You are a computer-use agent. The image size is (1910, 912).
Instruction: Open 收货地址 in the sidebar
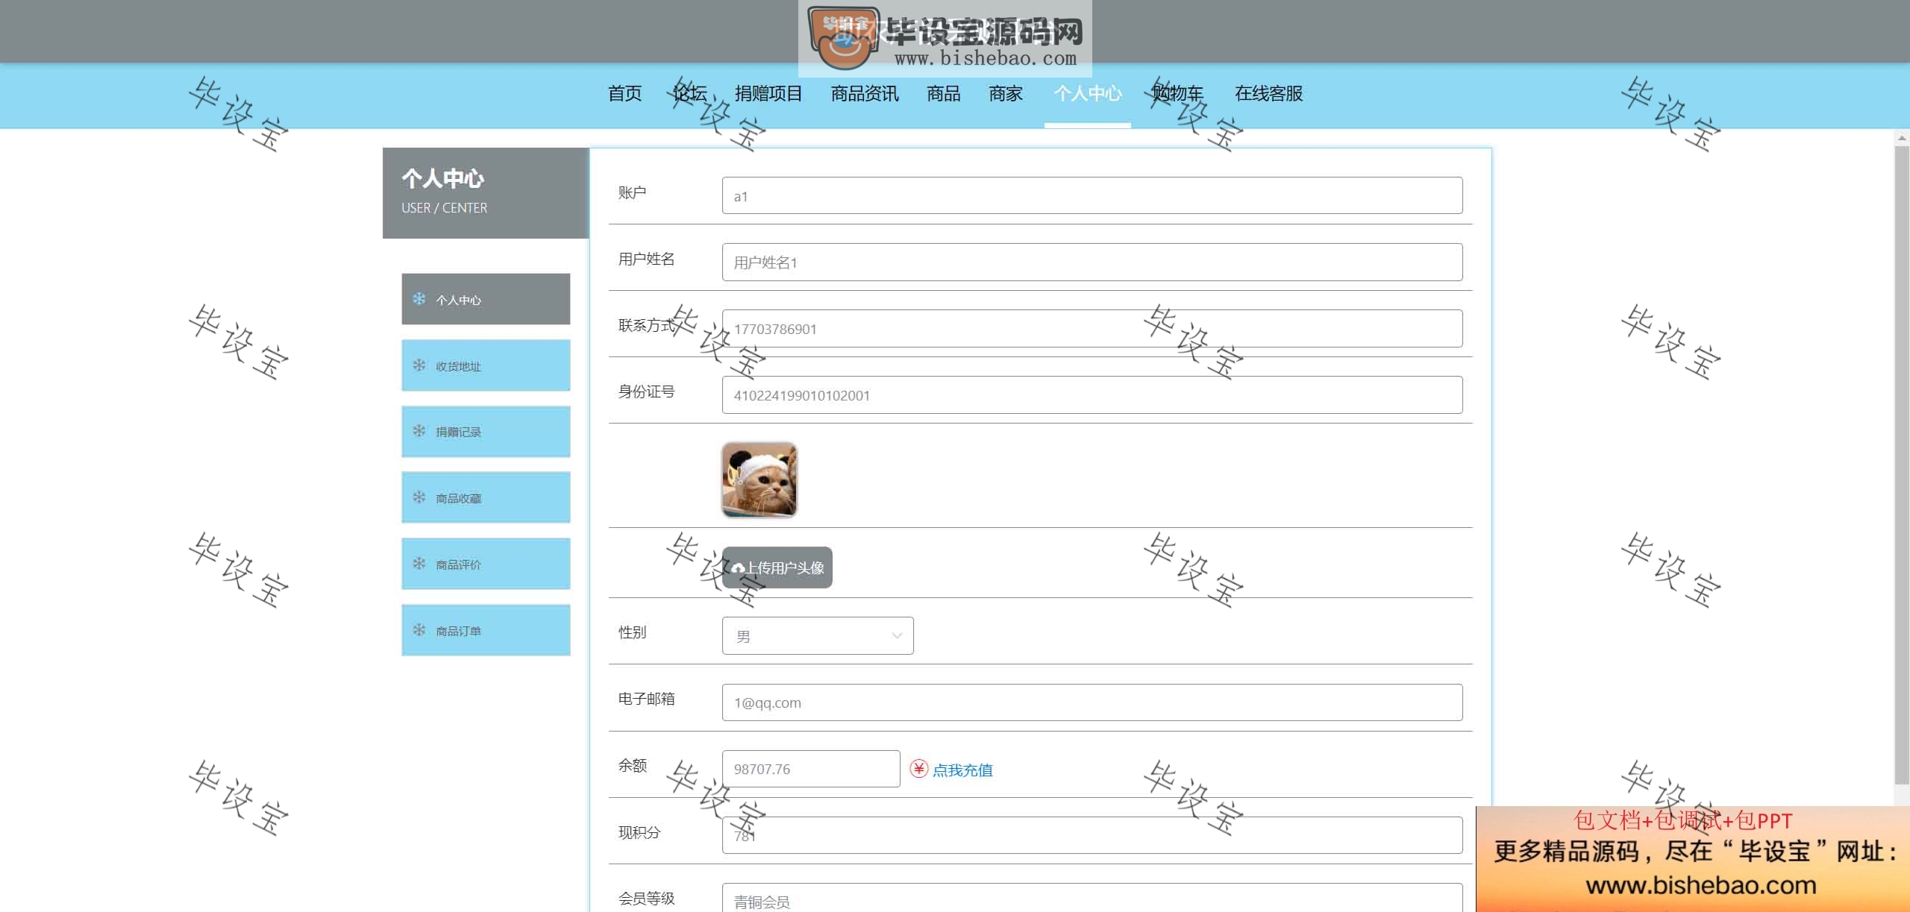(486, 365)
